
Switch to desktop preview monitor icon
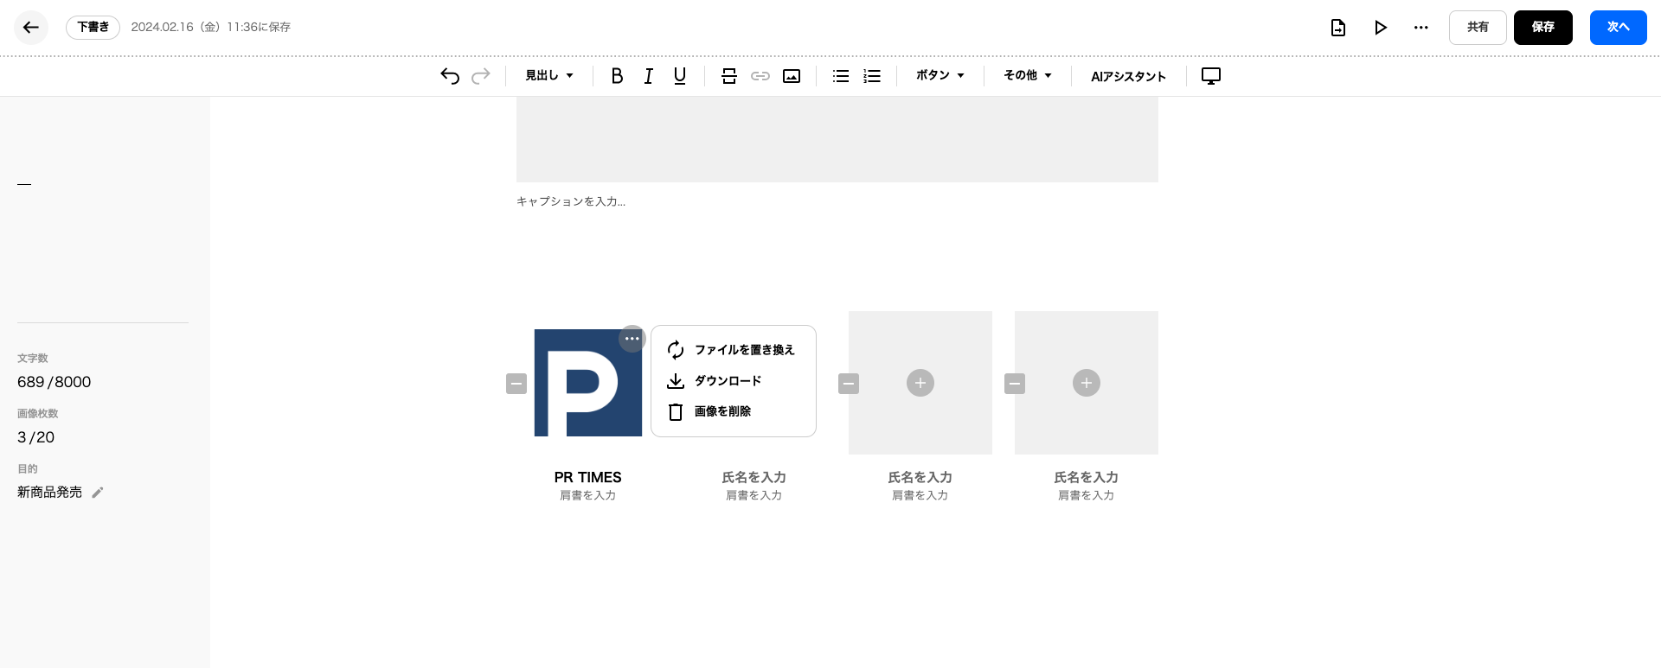click(x=1211, y=76)
